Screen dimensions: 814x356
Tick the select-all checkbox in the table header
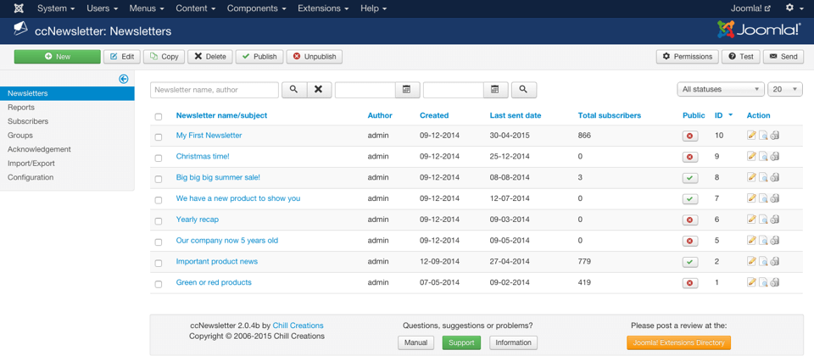click(159, 117)
